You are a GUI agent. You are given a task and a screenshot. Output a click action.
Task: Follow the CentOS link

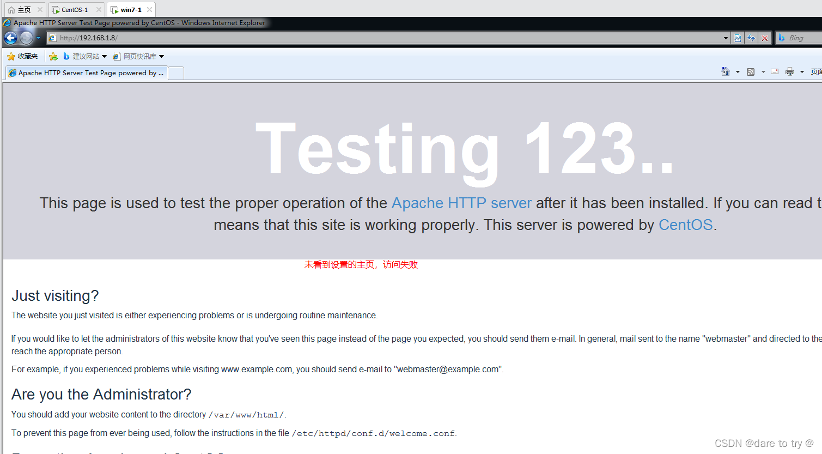pos(686,225)
